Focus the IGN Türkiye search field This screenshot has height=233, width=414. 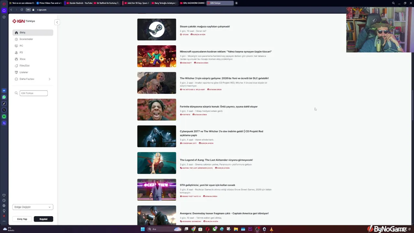pos(34,93)
